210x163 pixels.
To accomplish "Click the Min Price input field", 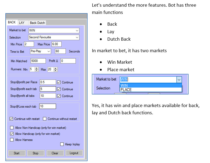I will [29, 44].
